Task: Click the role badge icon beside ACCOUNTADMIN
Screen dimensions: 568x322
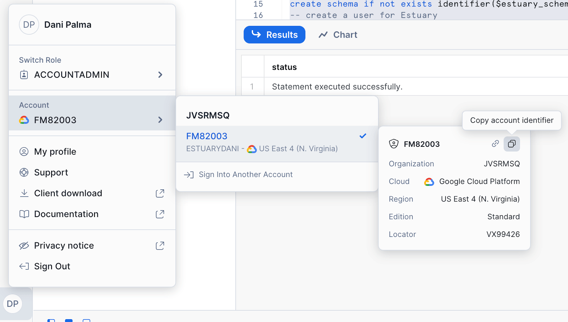Action: (x=24, y=75)
